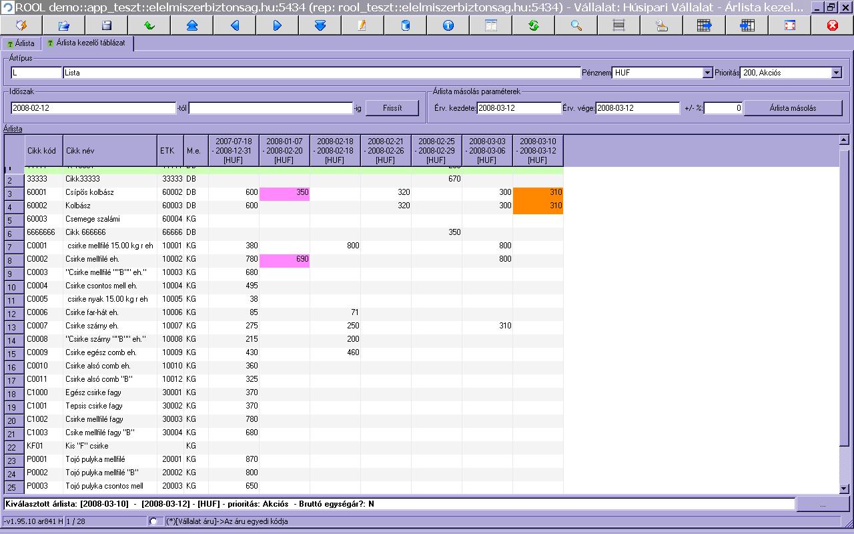Switch to the Árlista tab
Screen dimensions: 854x534
(21, 43)
